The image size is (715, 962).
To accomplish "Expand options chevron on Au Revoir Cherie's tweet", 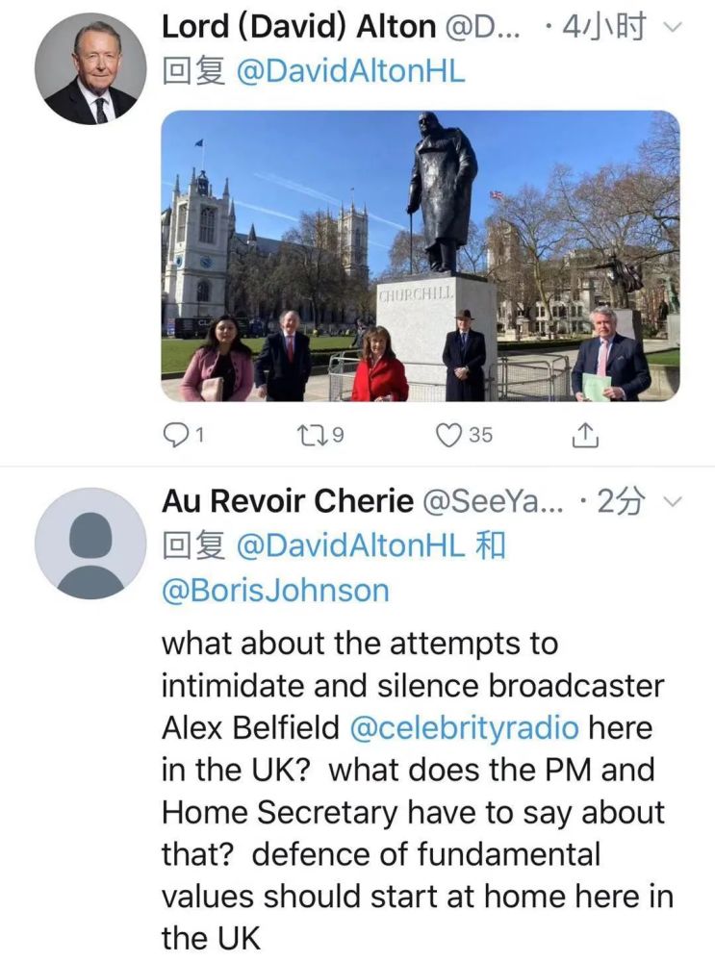I will coord(674,501).
